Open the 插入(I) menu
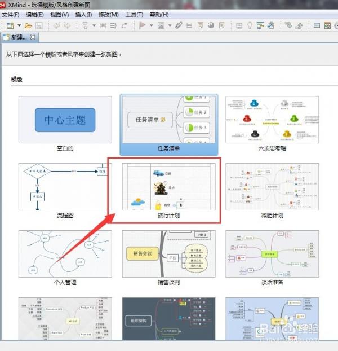Viewport: 338px width, 351px height. click(83, 15)
